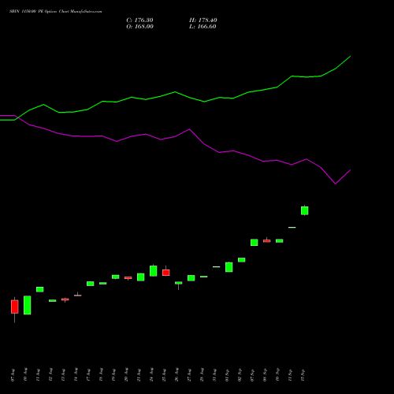Screen dimensions: 394x394
Task: Click the open price value O: 168.00
Action: [139, 27]
